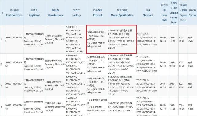Screen dimensions: 197x116
Task: Select certificate number 2019011606252648 cell
Action: (14, 106)
